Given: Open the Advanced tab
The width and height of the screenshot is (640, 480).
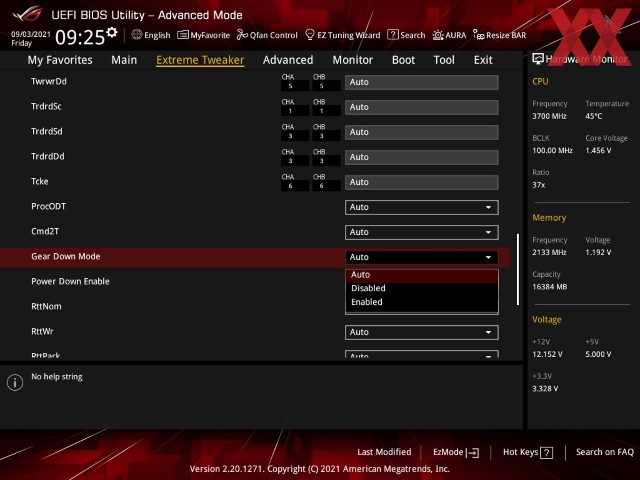Looking at the screenshot, I should click(288, 60).
